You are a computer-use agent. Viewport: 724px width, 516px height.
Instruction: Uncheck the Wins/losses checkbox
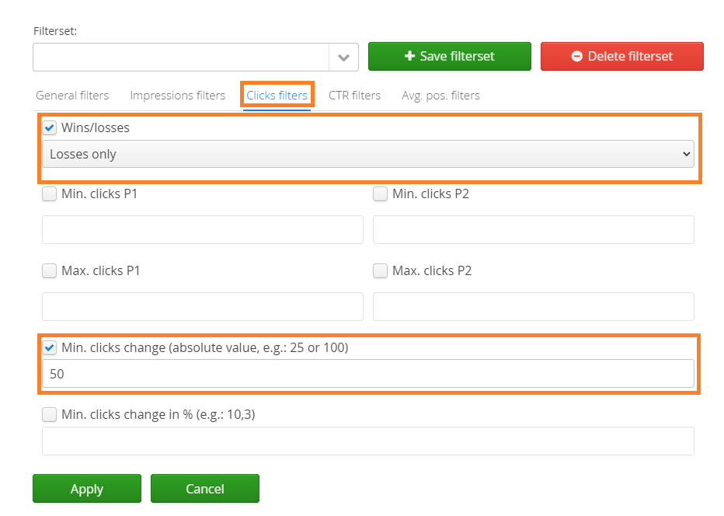[x=50, y=127]
